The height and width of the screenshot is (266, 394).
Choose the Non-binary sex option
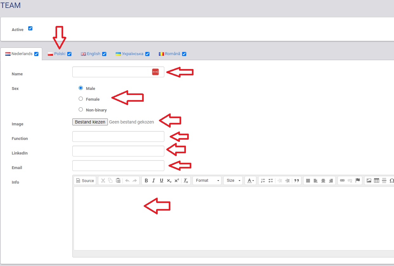[81, 110]
